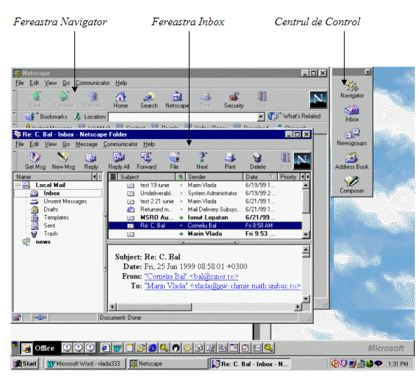
Task: Click the message pane horizontal scrollbar thumb
Action: point(154,306)
